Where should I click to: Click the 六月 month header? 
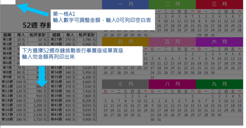click(219, 42)
